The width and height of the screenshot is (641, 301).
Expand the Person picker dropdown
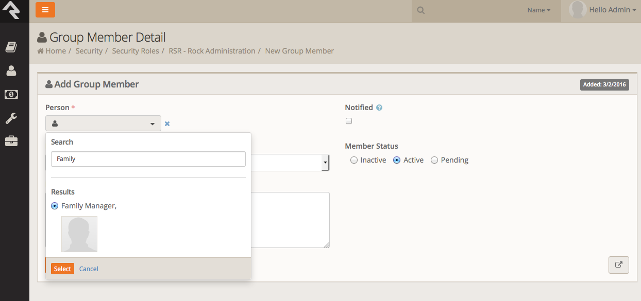point(103,123)
